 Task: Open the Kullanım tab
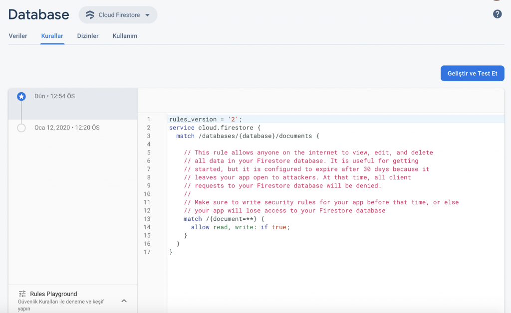pyautogui.click(x=125, y=36)
